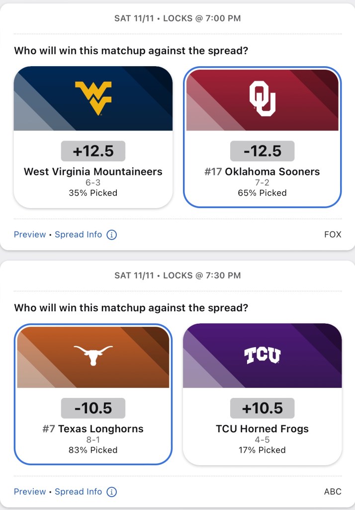Click the TCU Horned Frogs team name
This screenshot has height=510, width=355.
point(262,429)
